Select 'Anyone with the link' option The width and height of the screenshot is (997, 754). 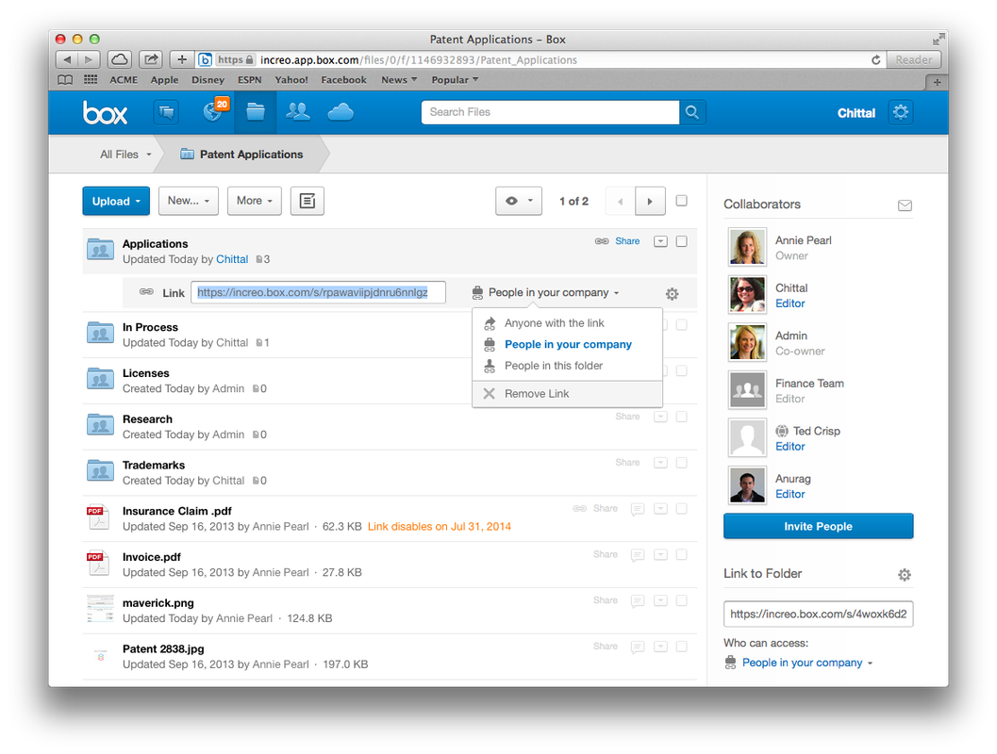pos(554,323)
